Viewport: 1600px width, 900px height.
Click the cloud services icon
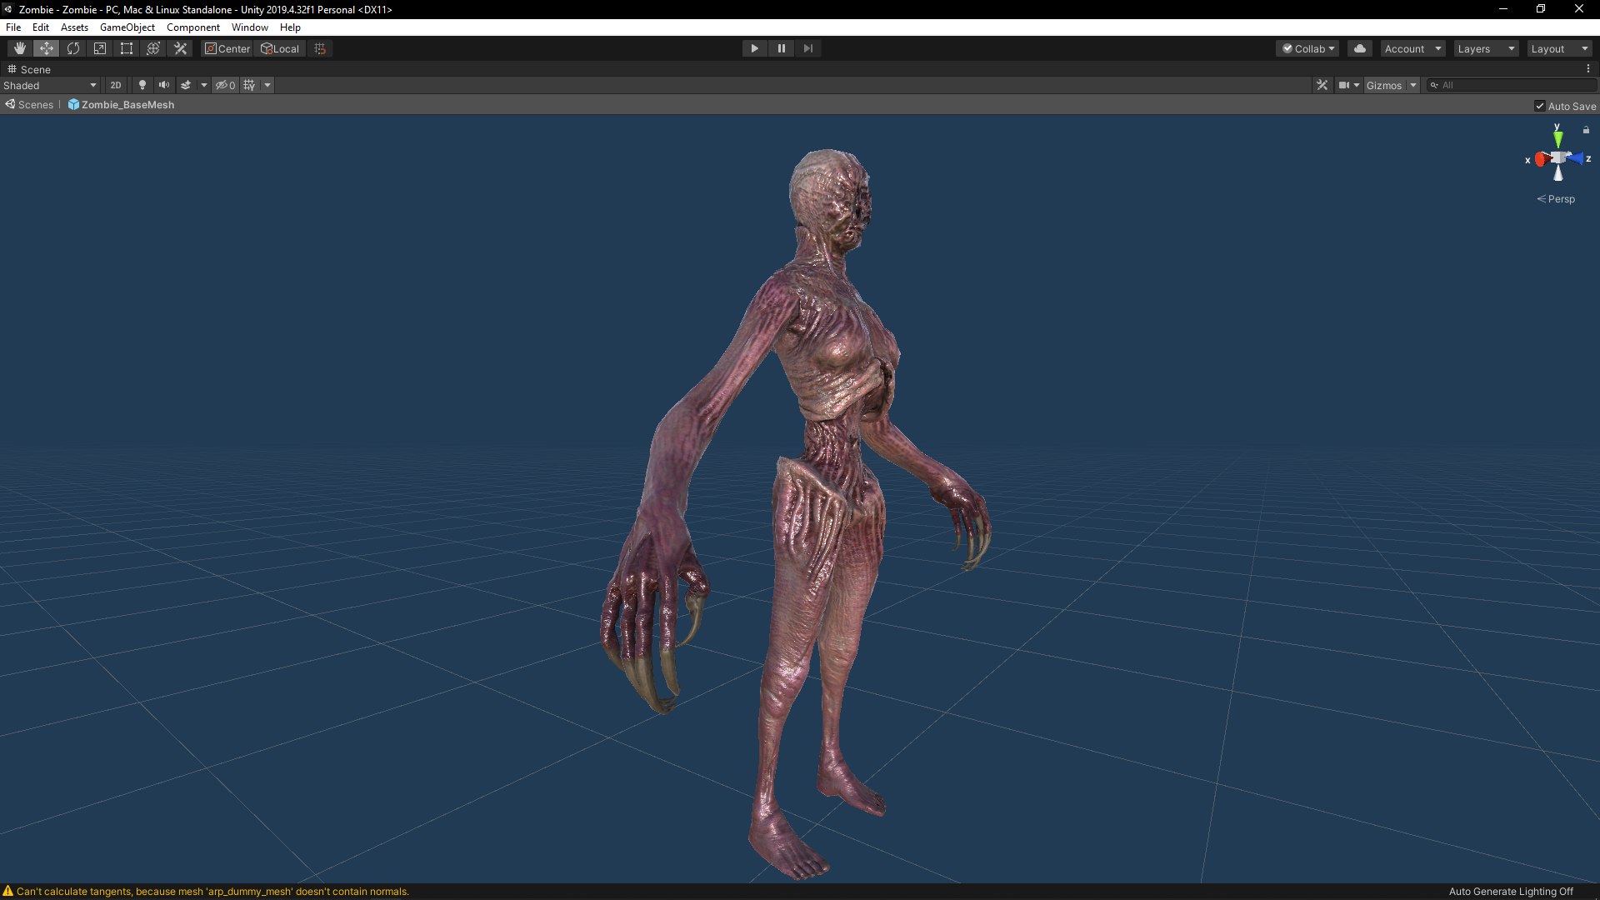[1359, 48]
